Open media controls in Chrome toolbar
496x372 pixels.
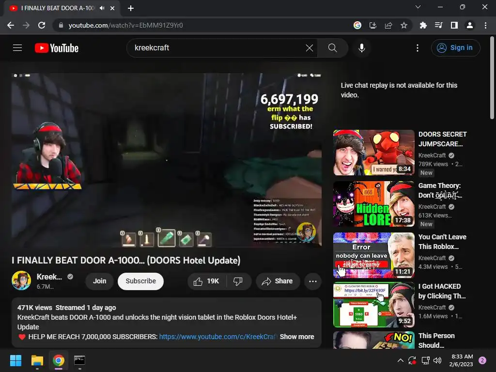(438, 25)
